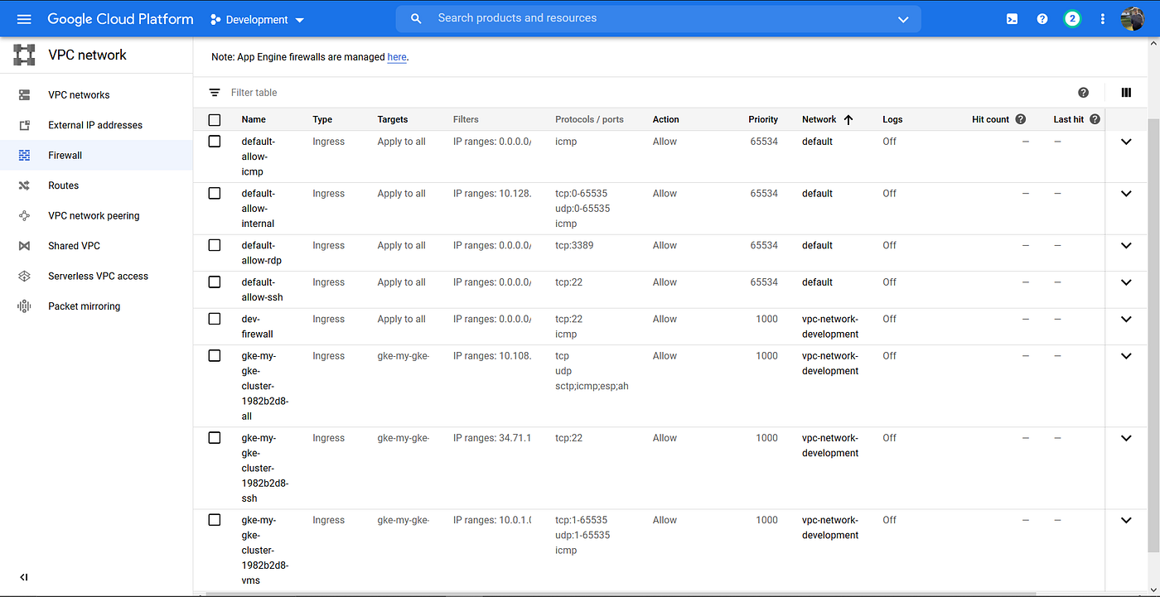Open Packet mirroring page

[96, 306]
